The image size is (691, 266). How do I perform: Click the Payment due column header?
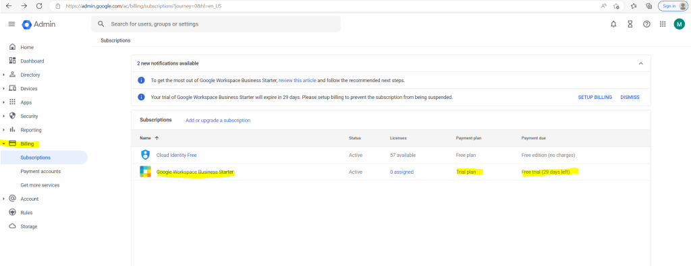pos(534,138)
